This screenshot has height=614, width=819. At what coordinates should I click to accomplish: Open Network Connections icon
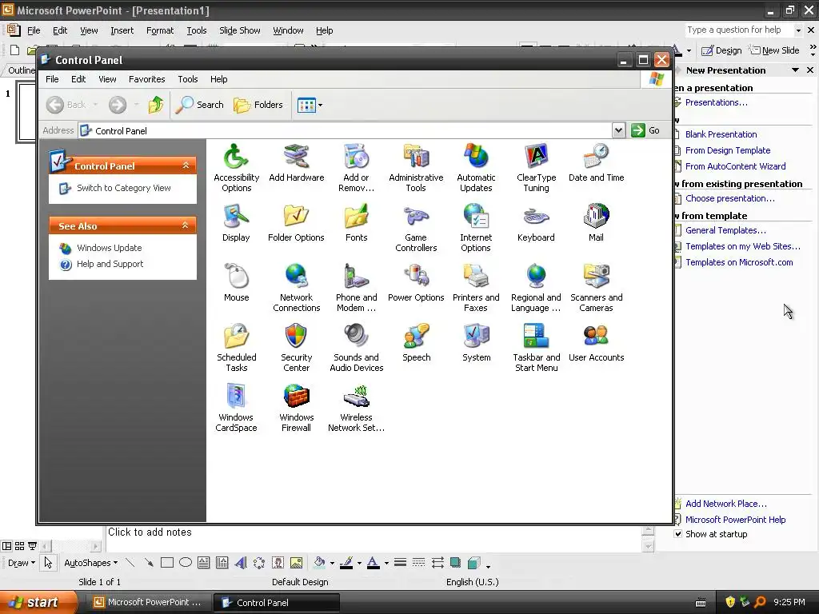click(x=296, y=287)
